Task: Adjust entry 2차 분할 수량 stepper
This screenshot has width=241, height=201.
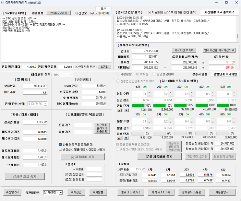Action: pos(171,94)
